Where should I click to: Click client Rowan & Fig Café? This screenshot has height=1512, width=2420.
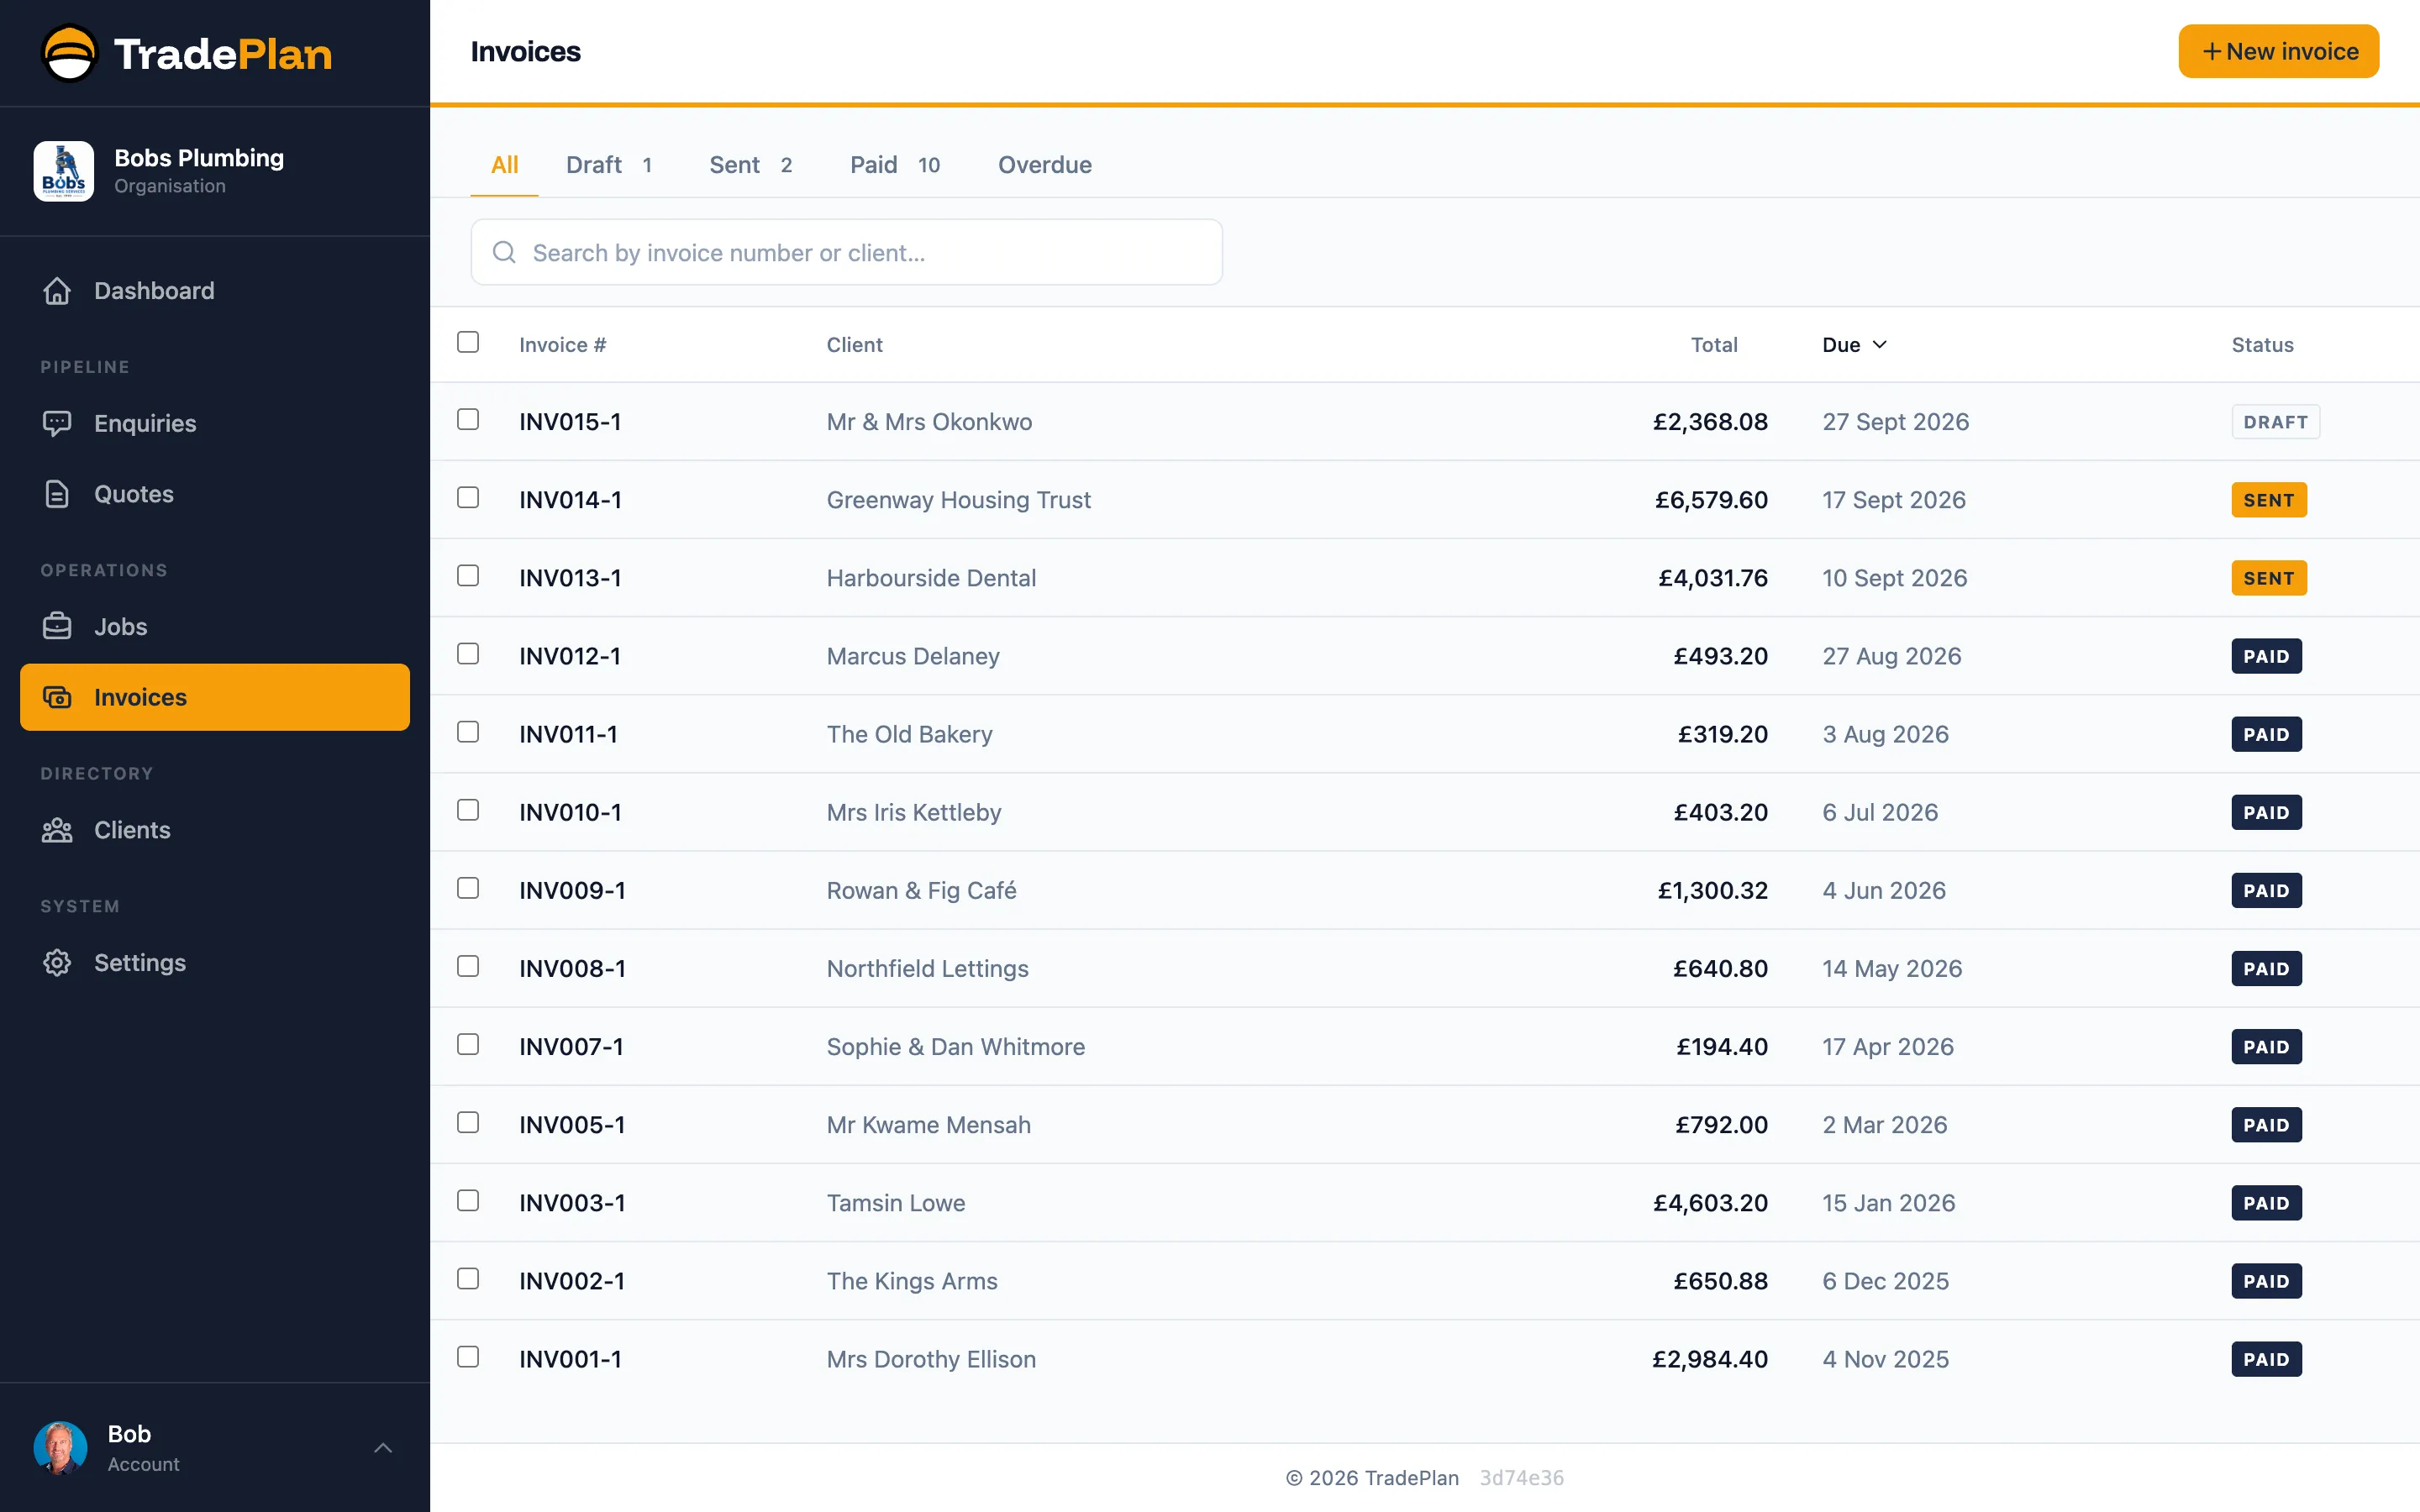coord(921,891)
